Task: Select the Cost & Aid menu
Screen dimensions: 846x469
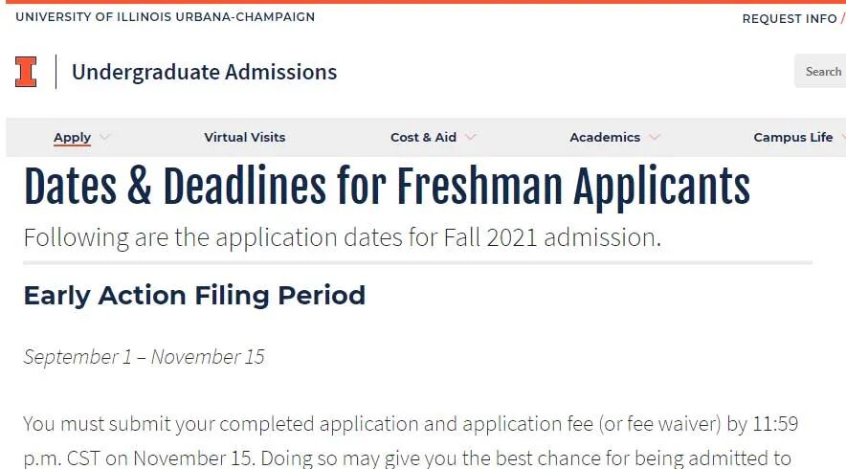Action: 423,137
